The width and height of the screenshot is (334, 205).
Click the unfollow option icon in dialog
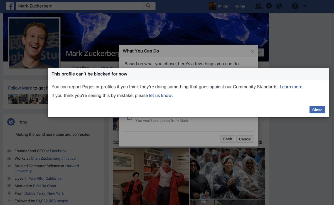[x=129, y=118]
